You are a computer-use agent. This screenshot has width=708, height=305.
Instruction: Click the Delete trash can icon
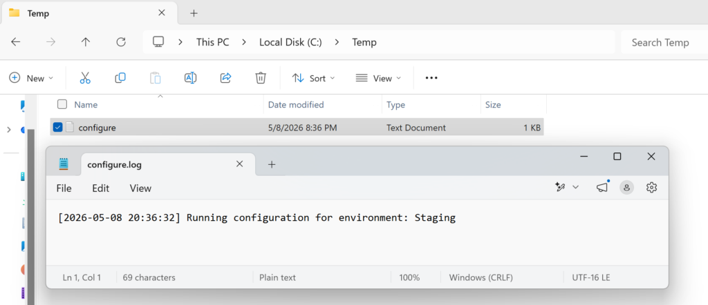[261, 78]
